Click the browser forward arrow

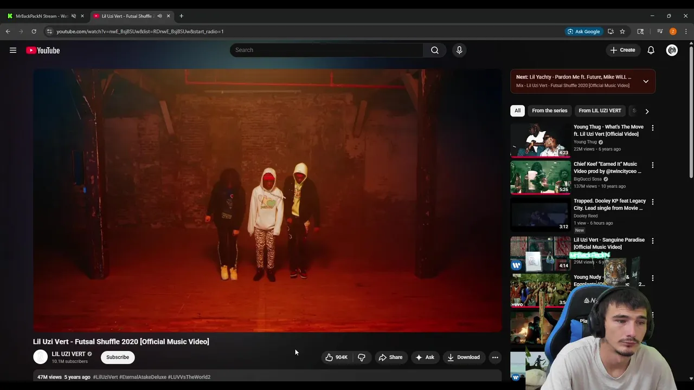pyautogui.click(x=21, y=31)
